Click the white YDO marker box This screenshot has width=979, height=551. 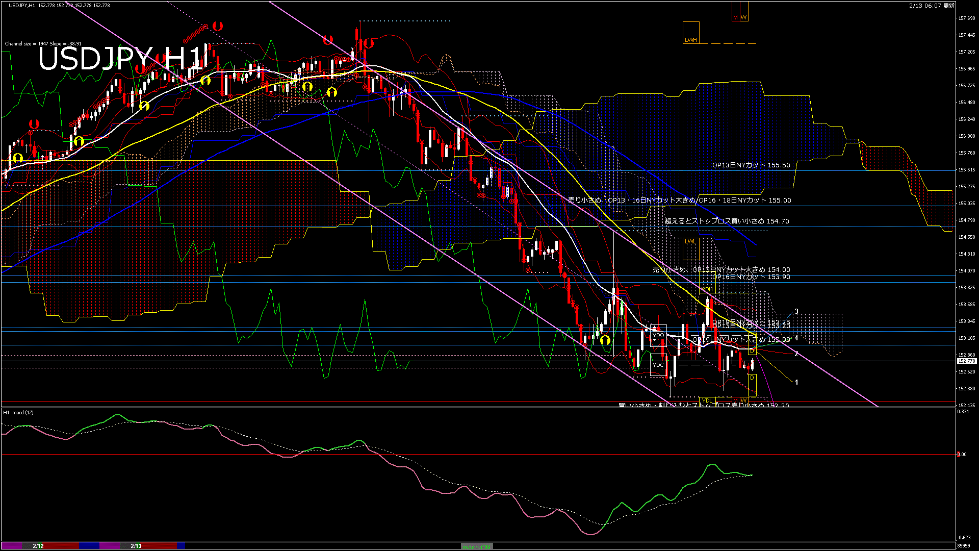(658, 335)
